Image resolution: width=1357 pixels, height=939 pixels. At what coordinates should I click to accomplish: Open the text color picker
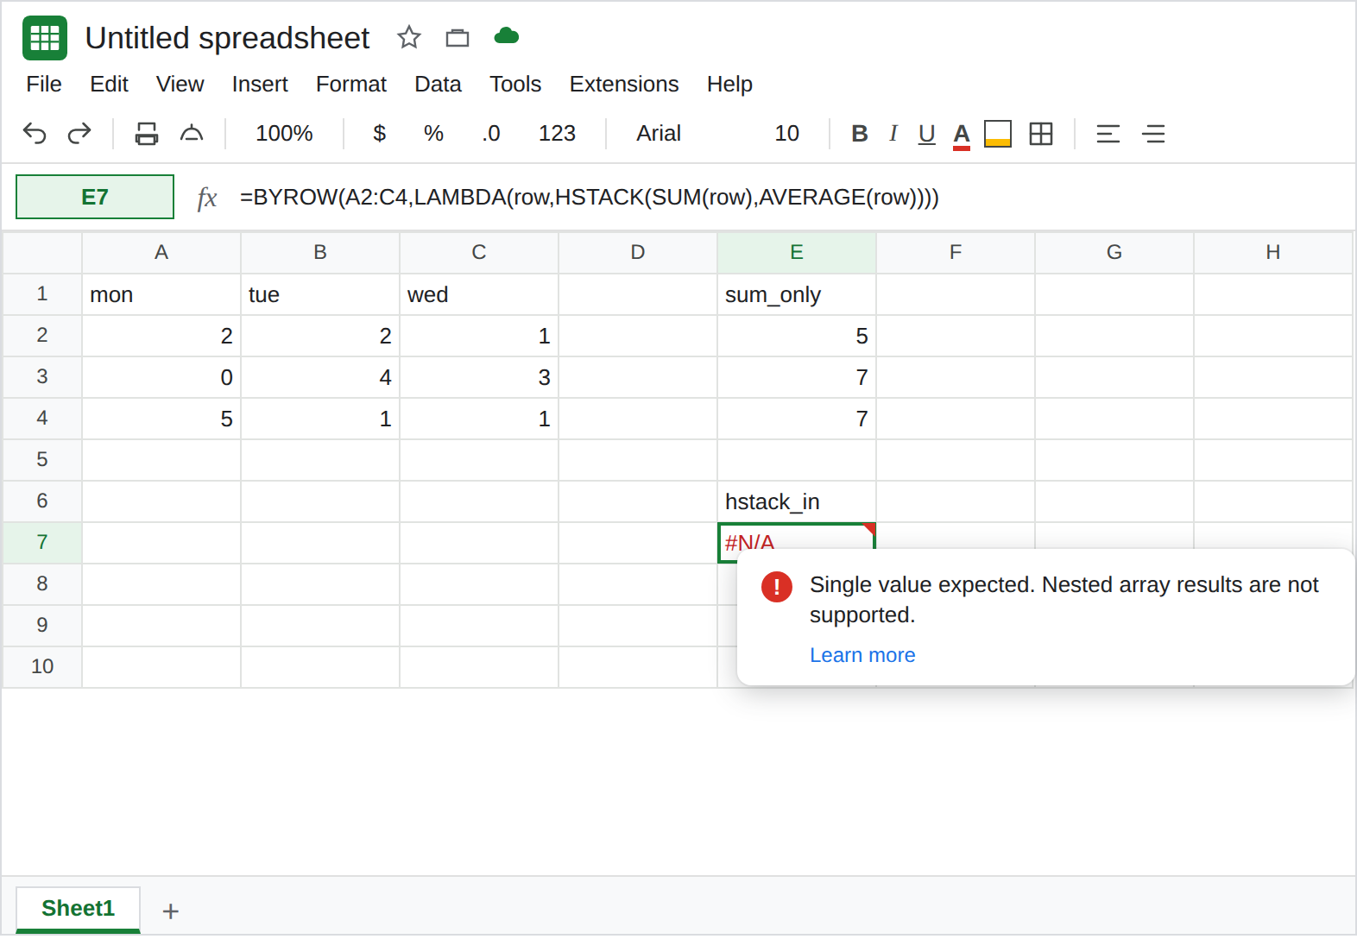point(962,135)
